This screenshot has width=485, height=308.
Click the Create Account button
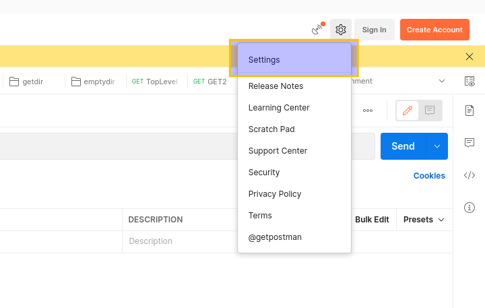coord(434,30)
